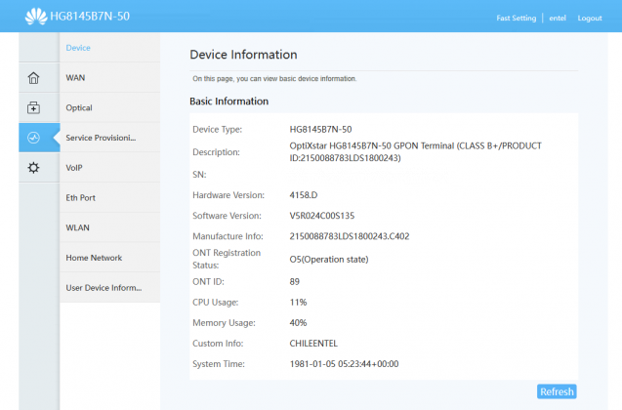
Task: Select the Hardware Version value 4158.D
Action: pyautogui.click(x=304, y=195)
